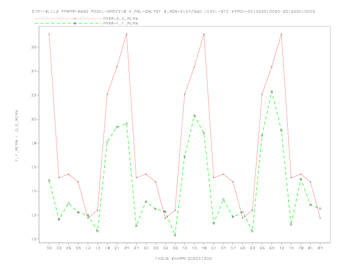Select y-axis tick label 12
The width and height of the screenshot is (349, 270).
pos(34,215)
